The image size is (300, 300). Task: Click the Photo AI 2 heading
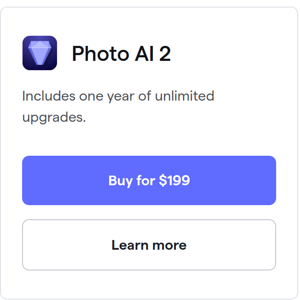click(x=121, y=54)
